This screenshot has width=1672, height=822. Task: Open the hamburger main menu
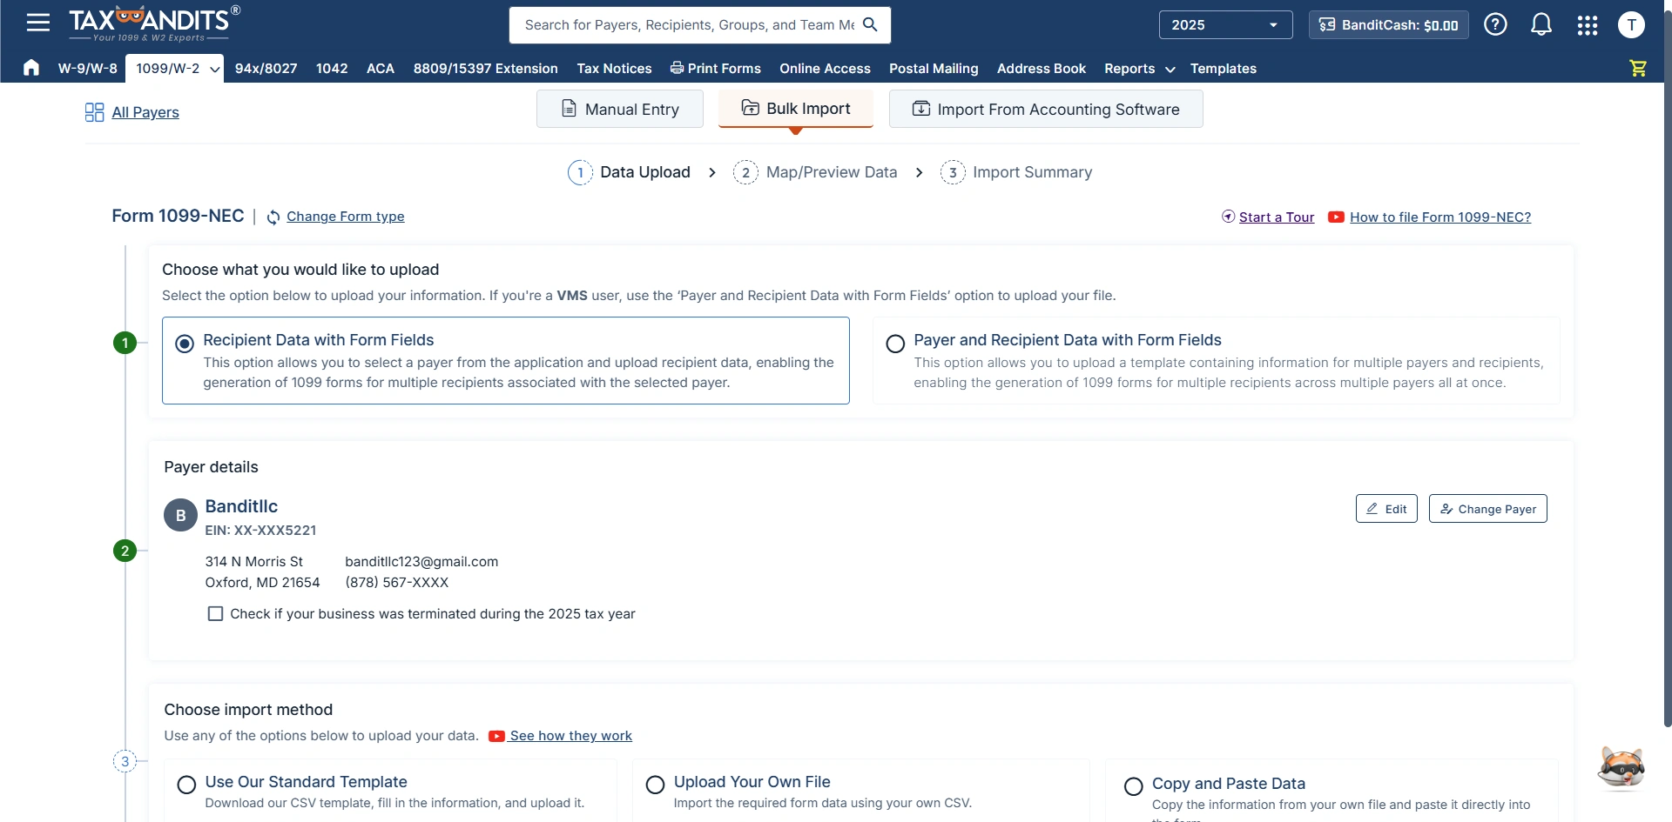tap(37, 23)
